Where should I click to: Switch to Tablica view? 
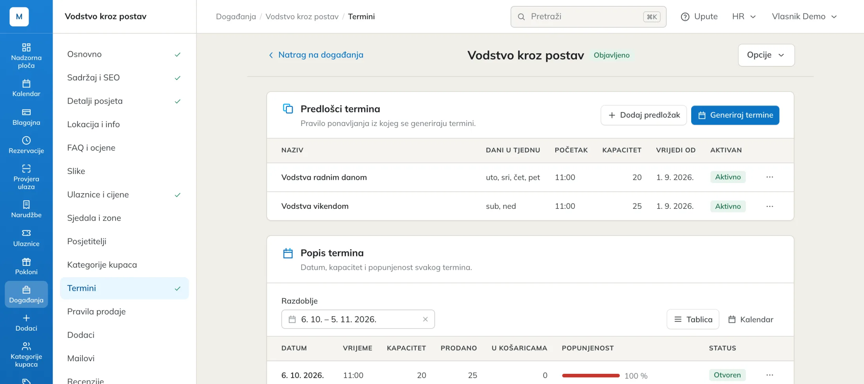[693, 319]
